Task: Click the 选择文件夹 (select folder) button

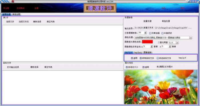Action: point(24,22)
